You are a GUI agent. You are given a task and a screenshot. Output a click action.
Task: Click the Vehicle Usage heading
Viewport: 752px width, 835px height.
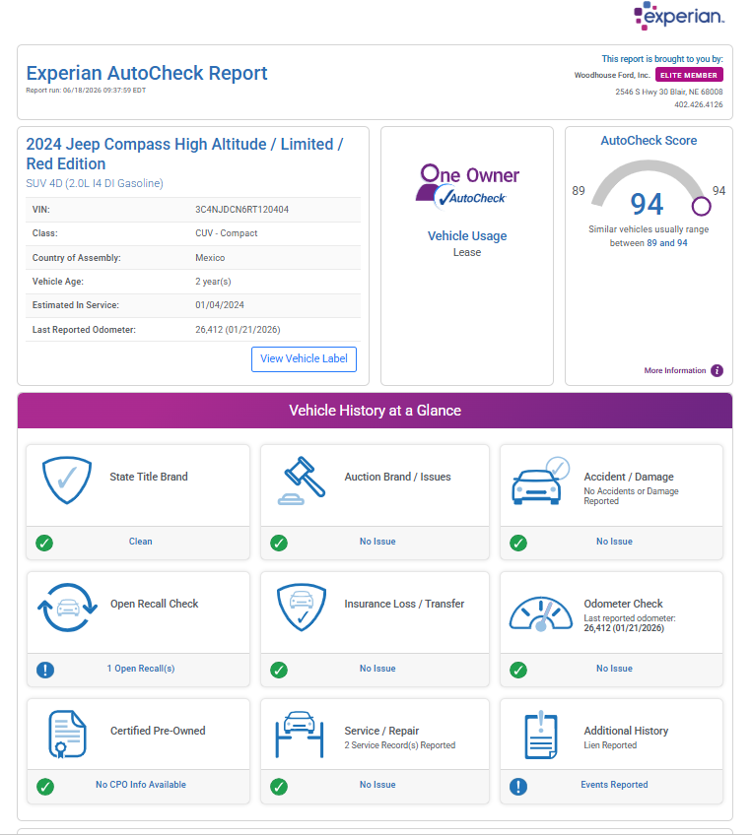pos(467,236)
